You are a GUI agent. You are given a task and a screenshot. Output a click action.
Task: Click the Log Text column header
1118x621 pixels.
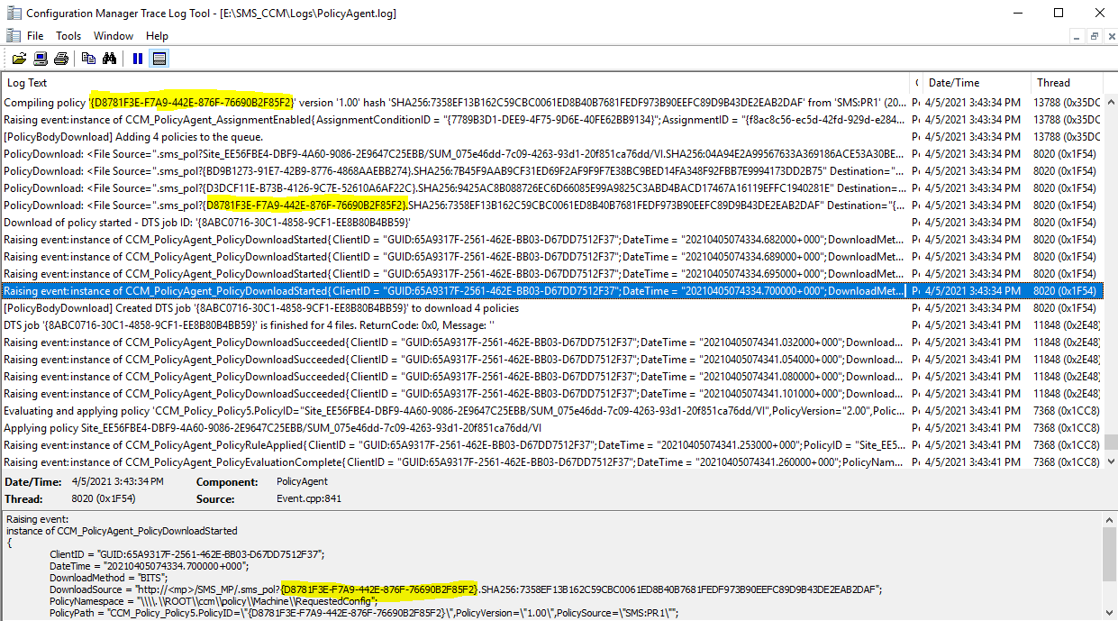[456, 83]
